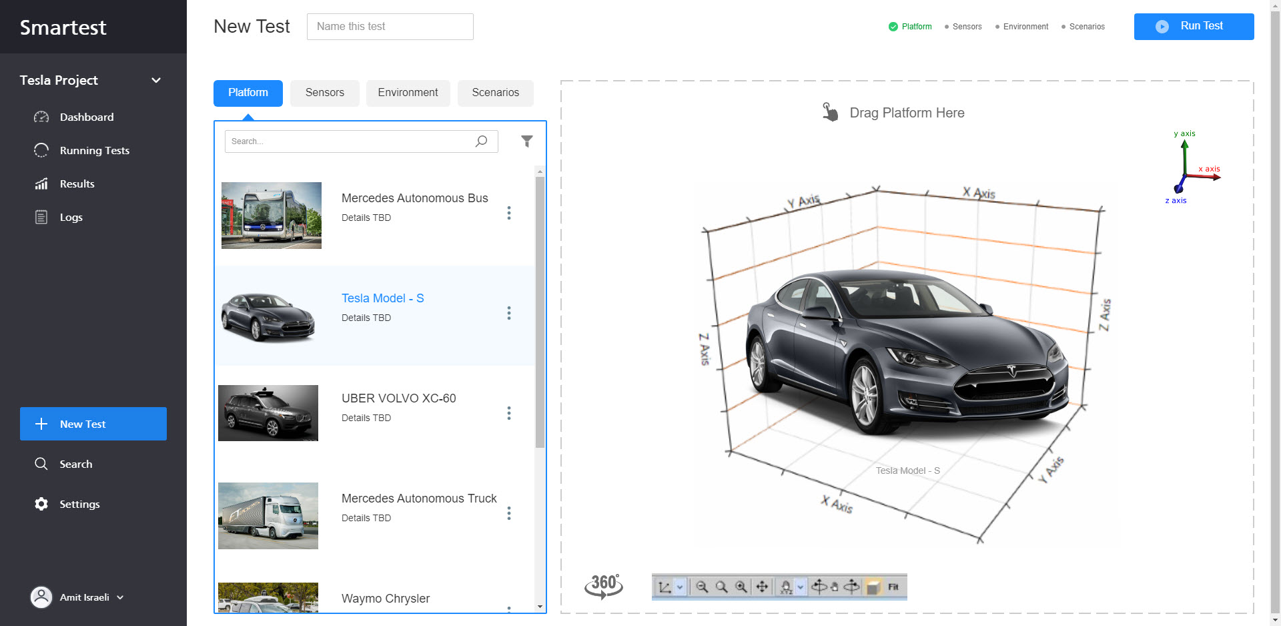
Task: Click the Smartest logo title
Action: pyautogui.click(x=63, y=27)
